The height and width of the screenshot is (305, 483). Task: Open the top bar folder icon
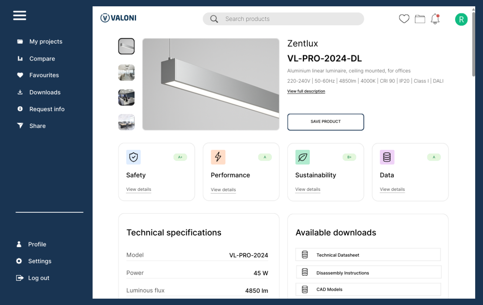point(420,19)
